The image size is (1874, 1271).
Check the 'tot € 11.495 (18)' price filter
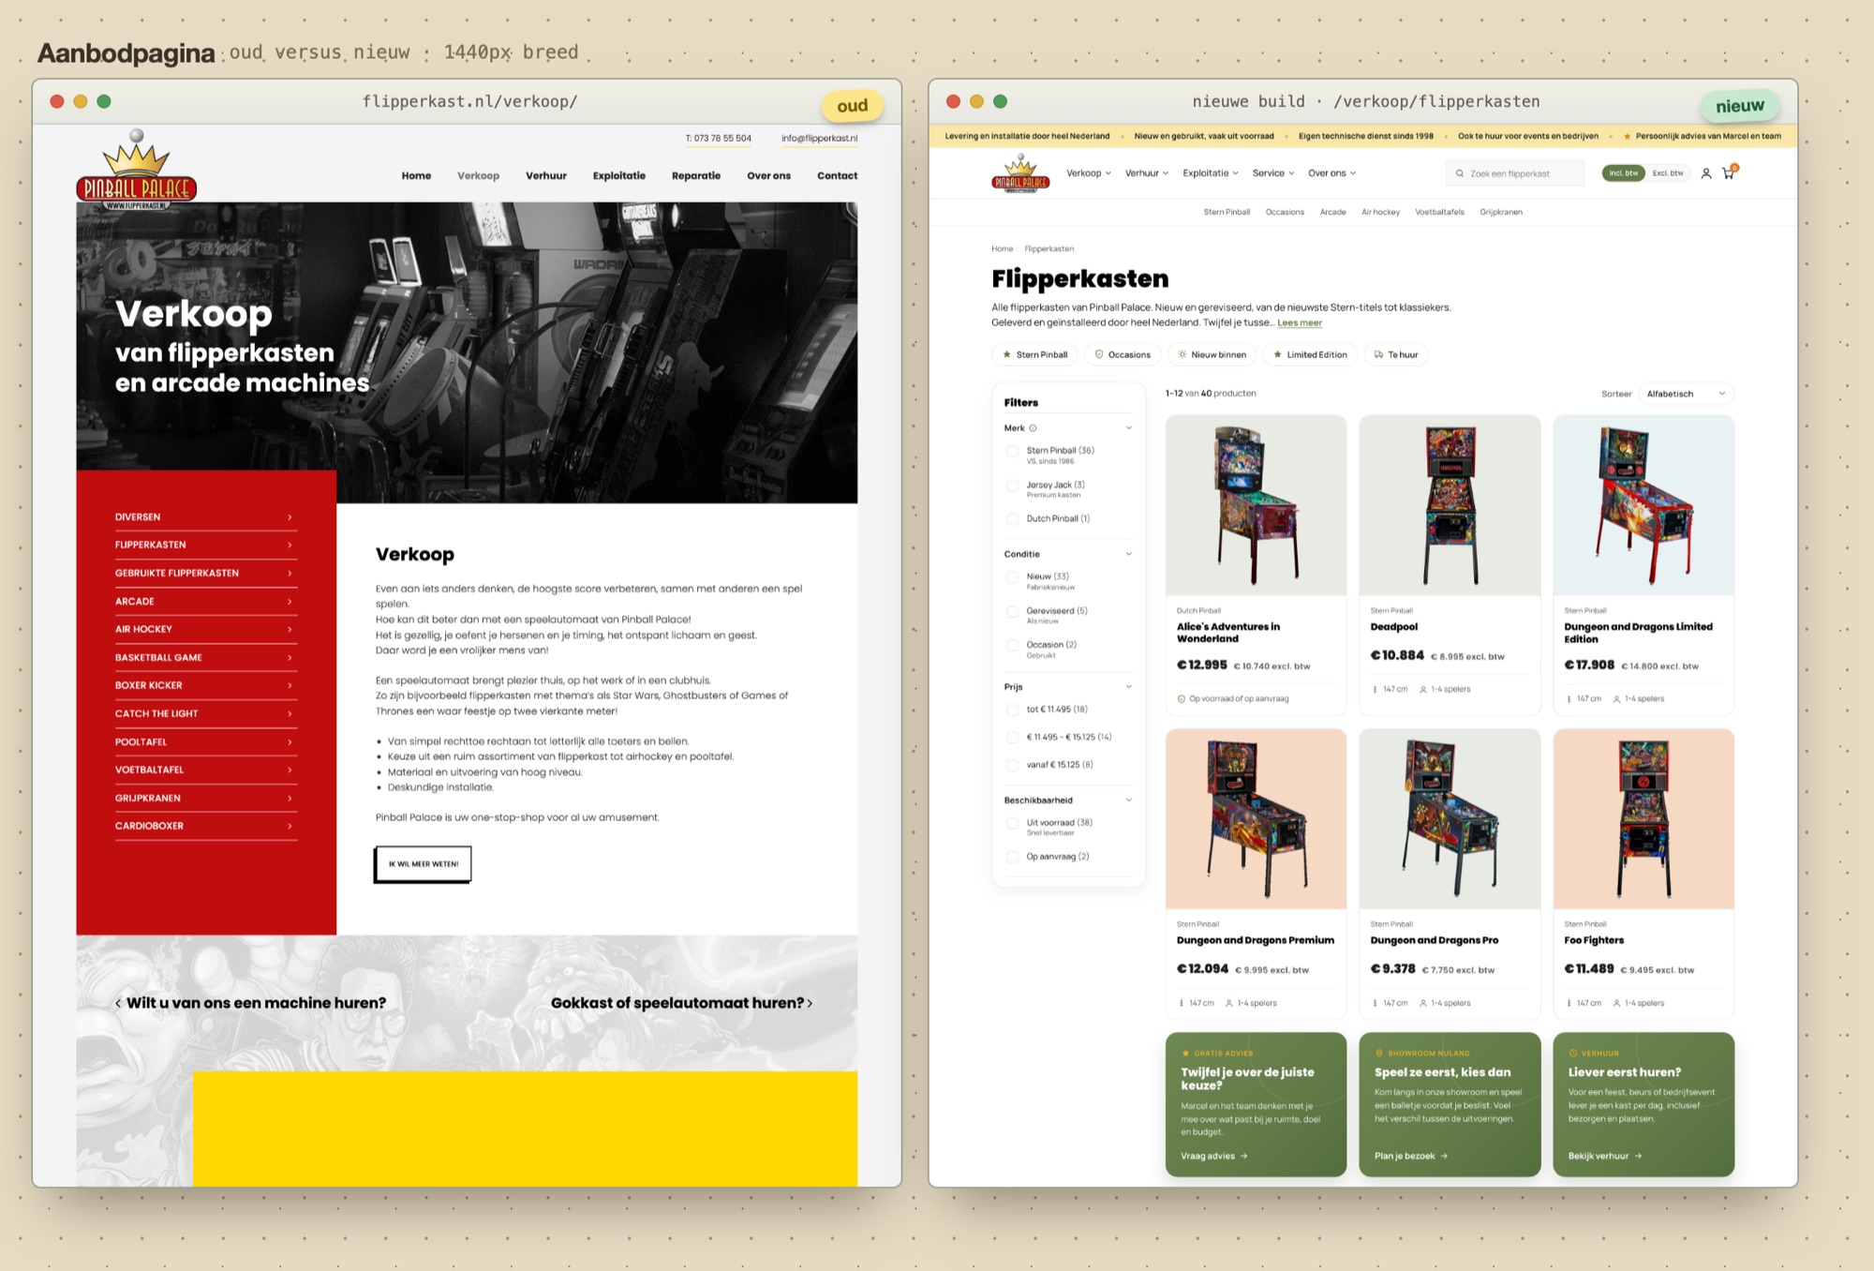[1012, 710]
